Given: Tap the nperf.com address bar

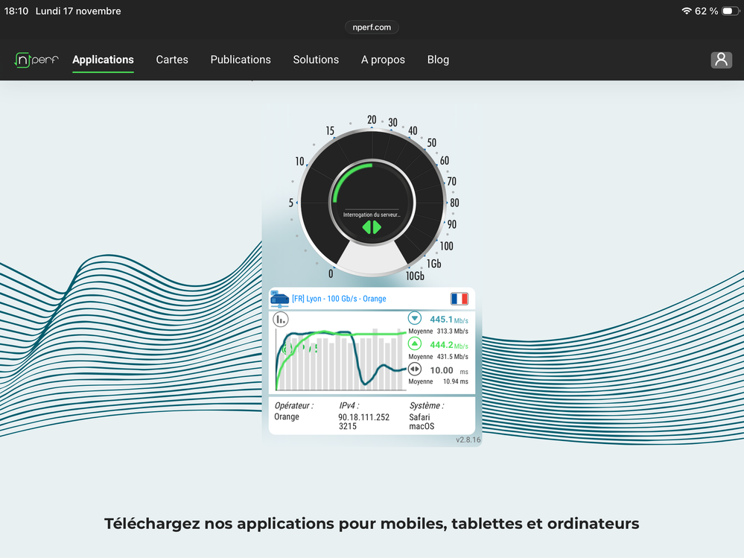Looking at the screenshot, I should click(x=372, y=27).
